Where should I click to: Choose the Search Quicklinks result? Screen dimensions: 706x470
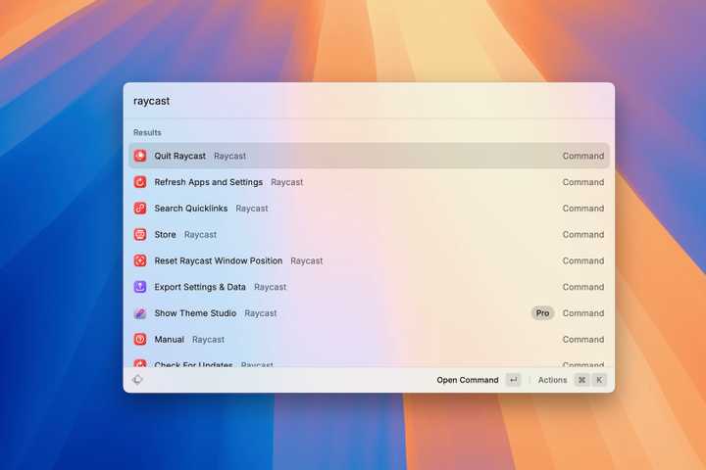[x=191, y=209]
